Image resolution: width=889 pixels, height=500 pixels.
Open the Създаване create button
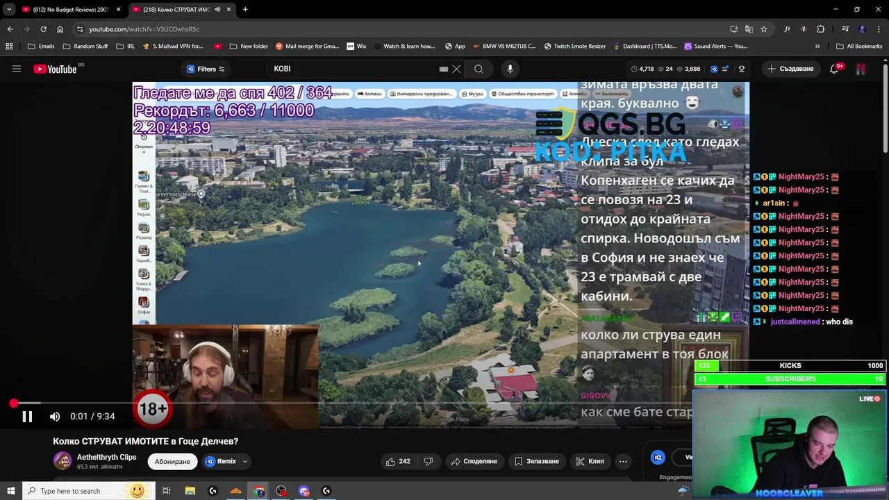point(790,69)
